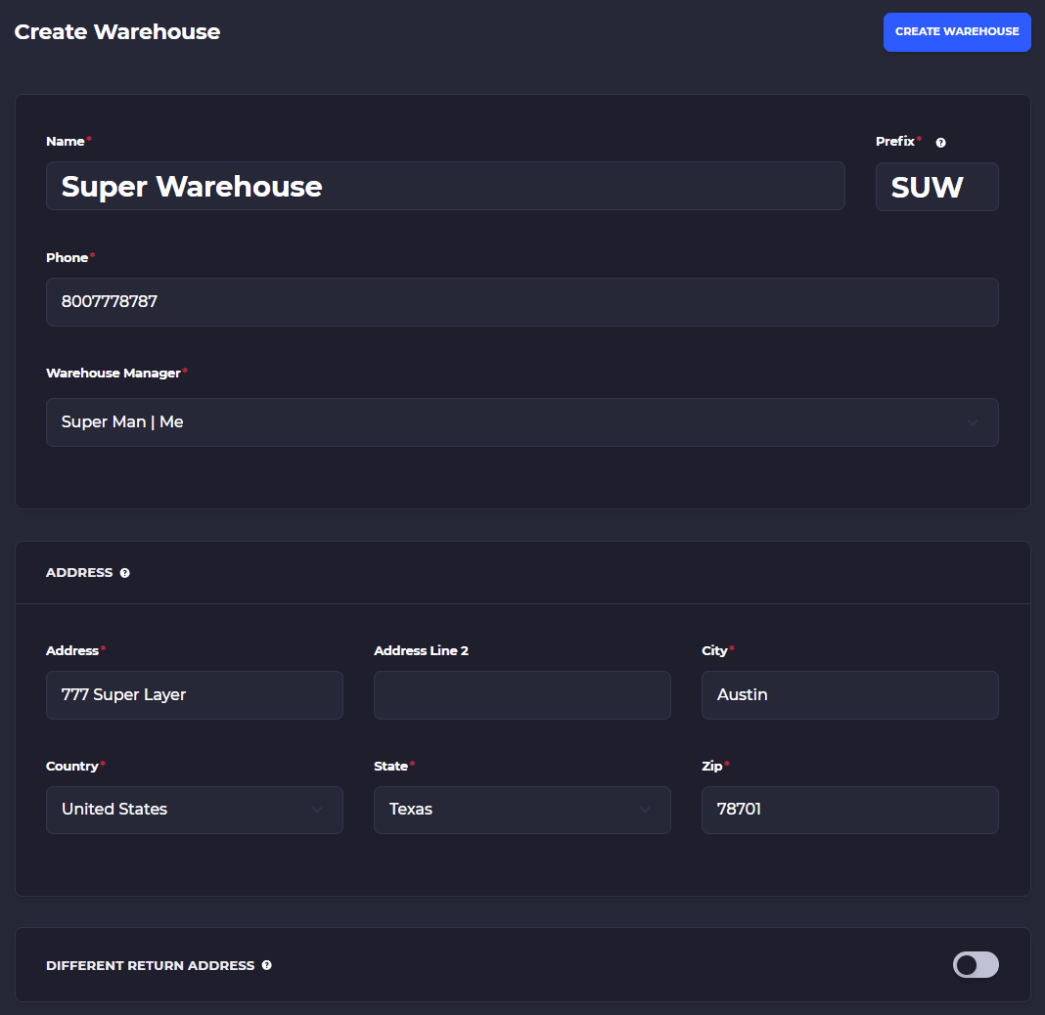Enable the Different Return Address toggle
This screenshot has height=1015, width=1045.
975,964
